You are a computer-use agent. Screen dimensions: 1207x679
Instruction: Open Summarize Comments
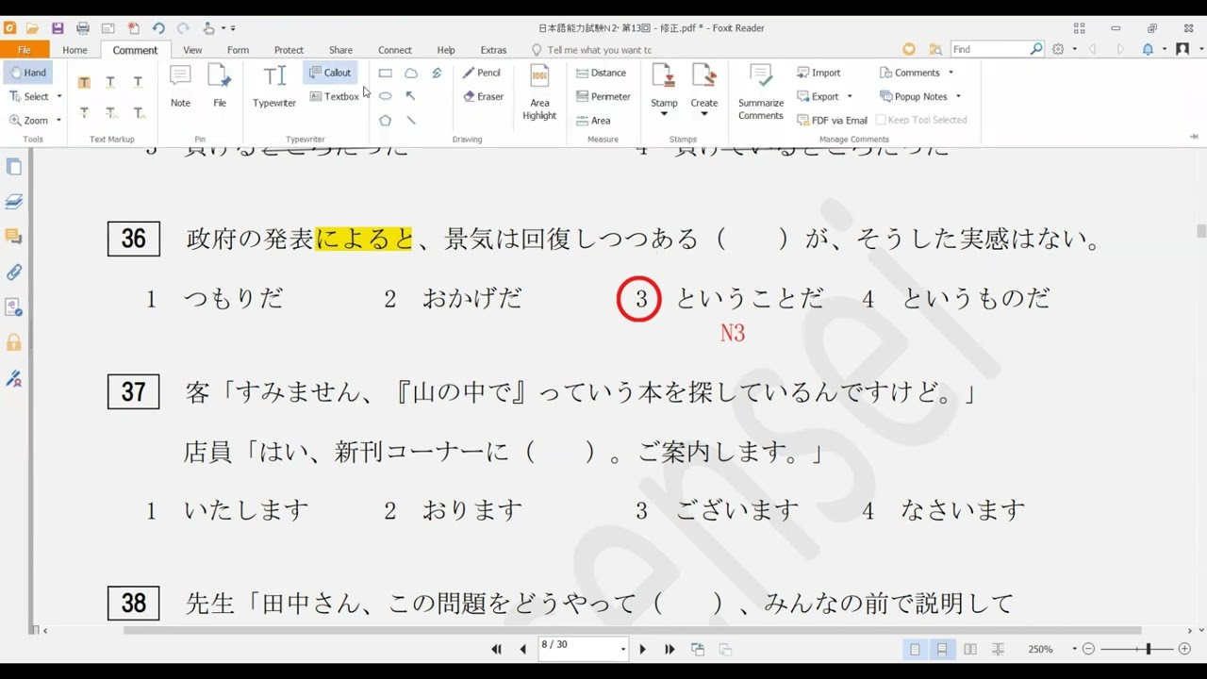[761, 92]
